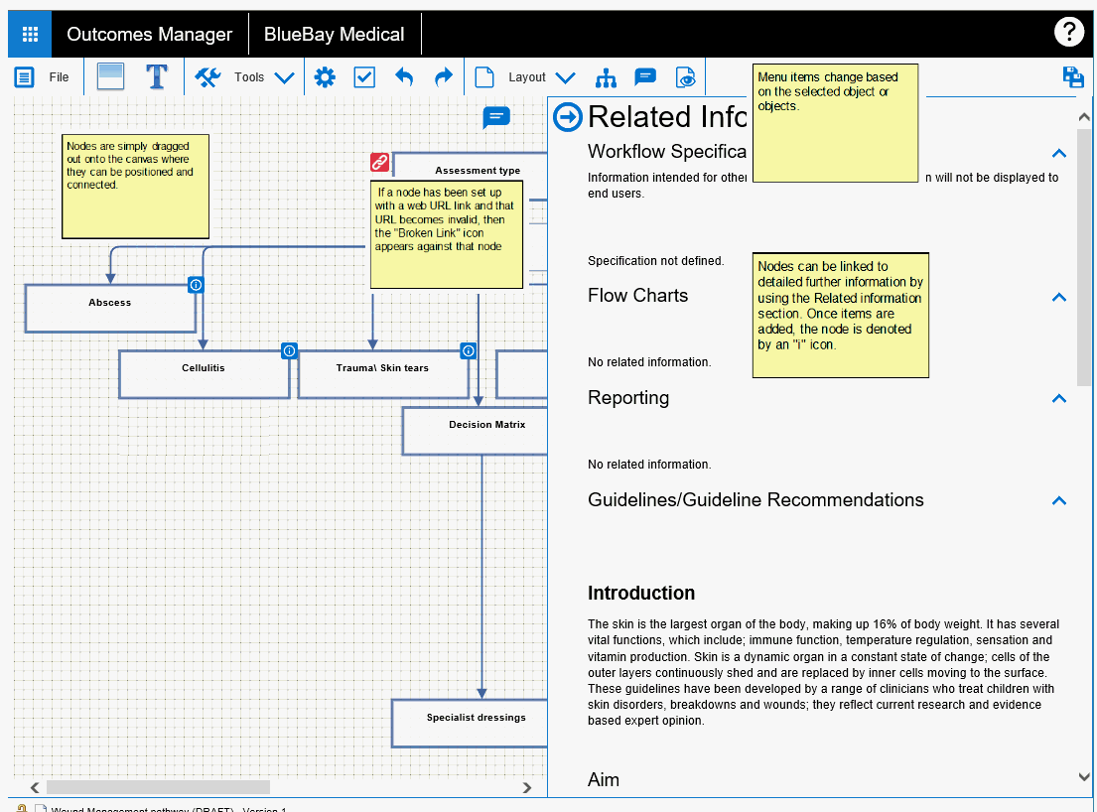Collapse the Workflow Specification section

coord(1059,153)
